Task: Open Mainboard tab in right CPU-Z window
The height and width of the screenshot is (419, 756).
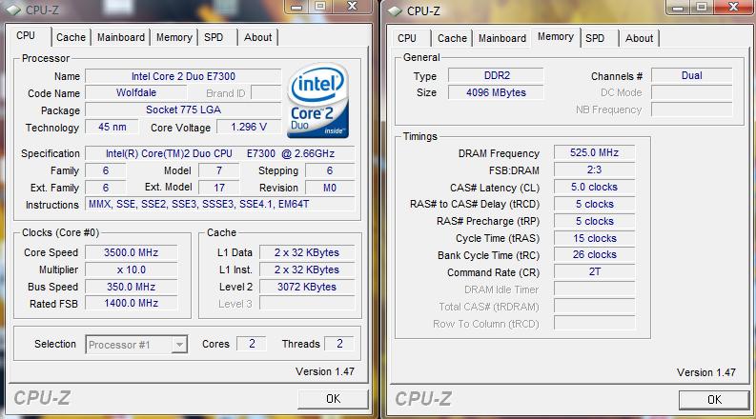Action: (x=502, y=38)
